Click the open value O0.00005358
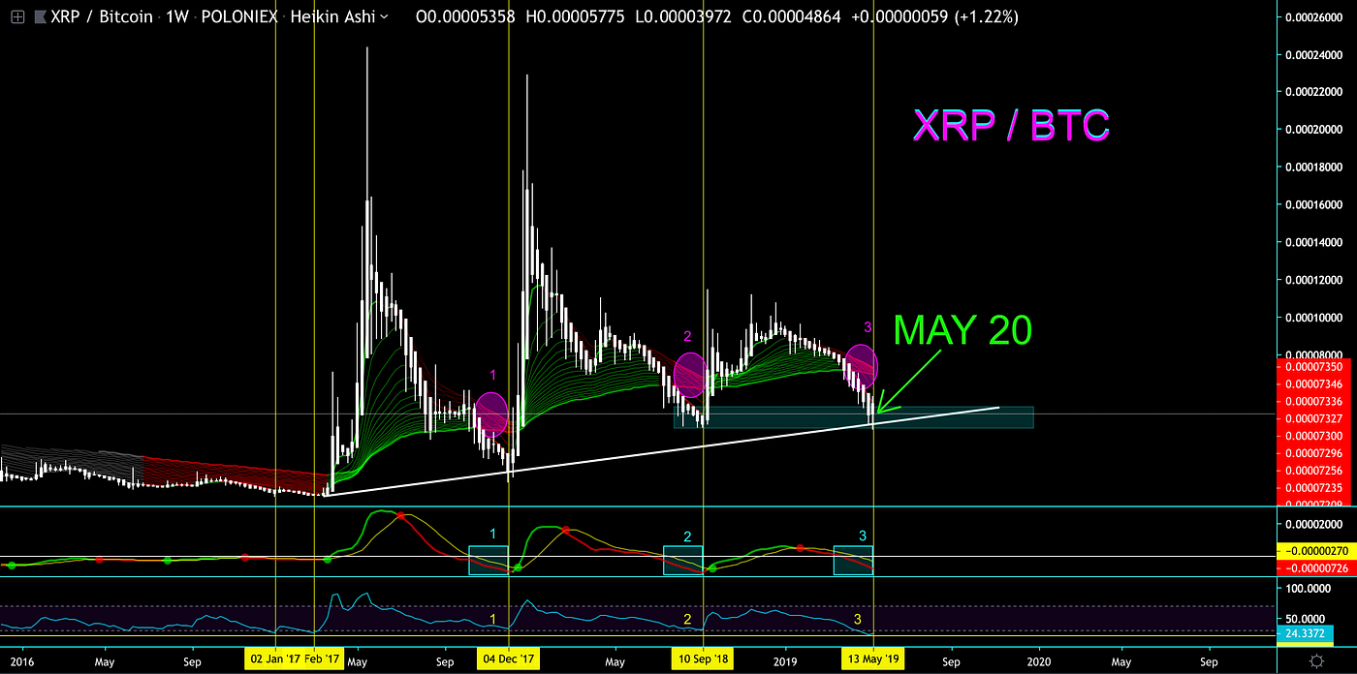1357x674 pixels. point(464,17)
